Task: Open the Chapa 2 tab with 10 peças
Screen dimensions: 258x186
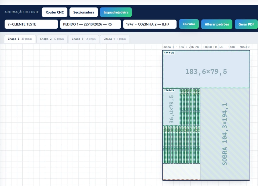Action: coord(52,39)
